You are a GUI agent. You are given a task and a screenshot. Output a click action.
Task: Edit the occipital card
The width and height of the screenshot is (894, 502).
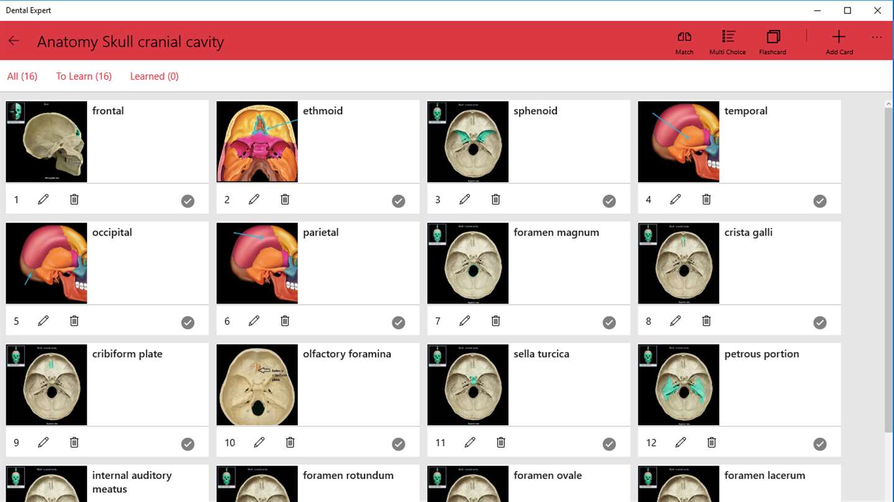[43, 321]
